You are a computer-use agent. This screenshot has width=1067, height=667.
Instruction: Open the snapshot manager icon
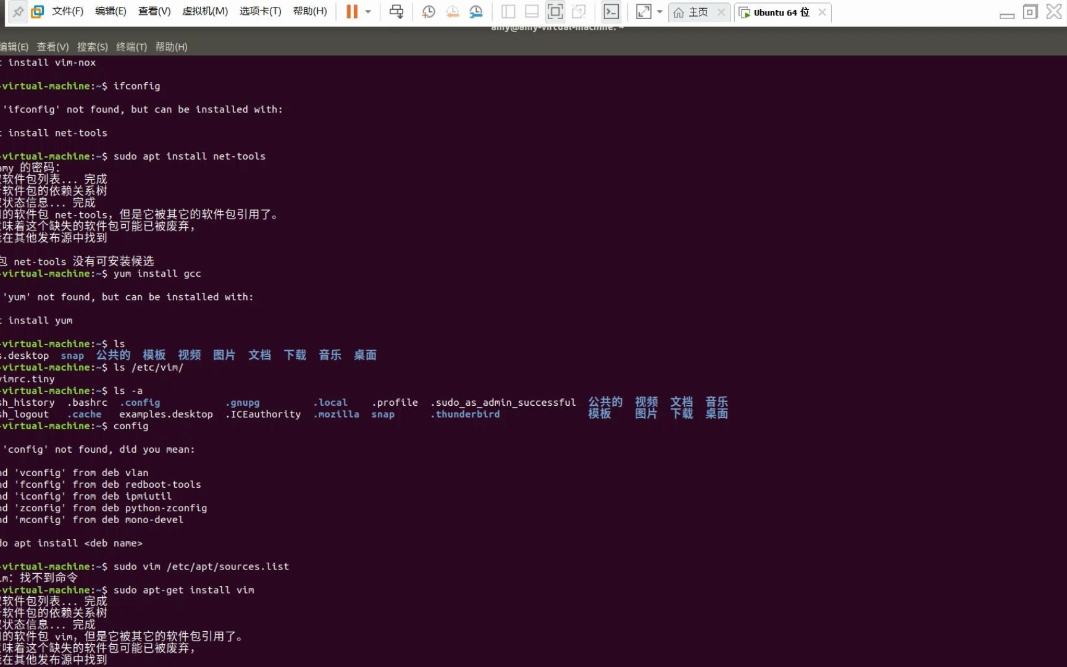pos(476,12)
